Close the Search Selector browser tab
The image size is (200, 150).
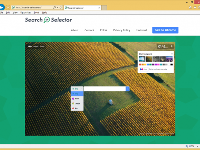99,8
